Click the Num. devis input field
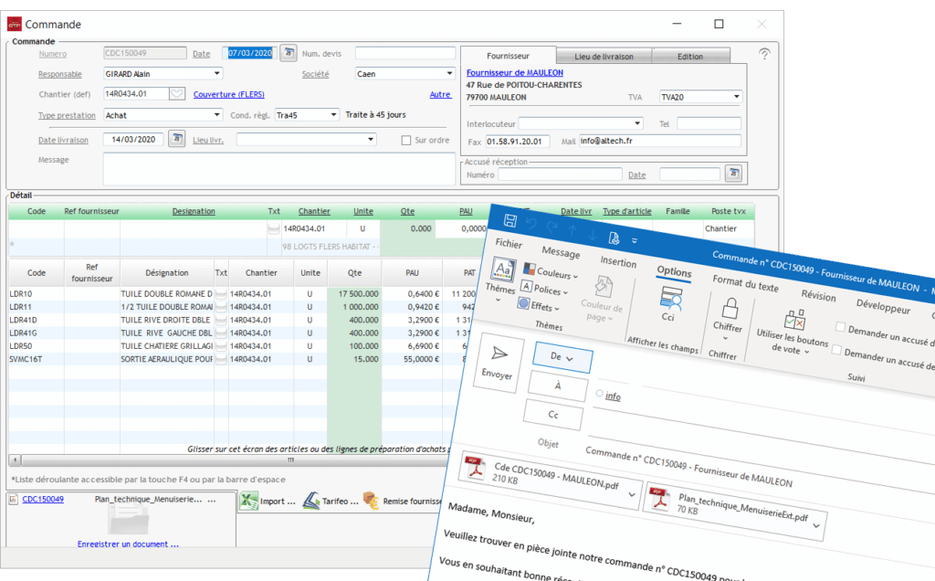Viewport: 935px width, 581px height. pyautogui.click(x=404, y=53)
